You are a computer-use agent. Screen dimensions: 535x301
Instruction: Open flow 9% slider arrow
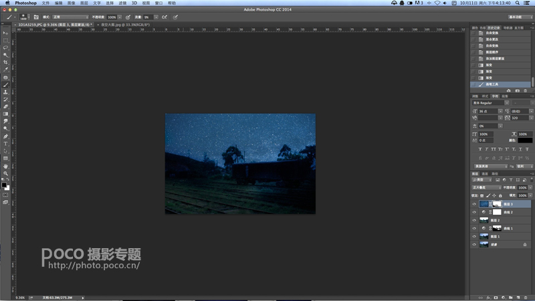click(x=156, y=17)
